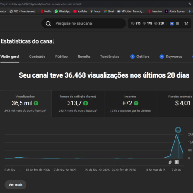Click the Shorts icon below the chart

(x=170, y=162)
